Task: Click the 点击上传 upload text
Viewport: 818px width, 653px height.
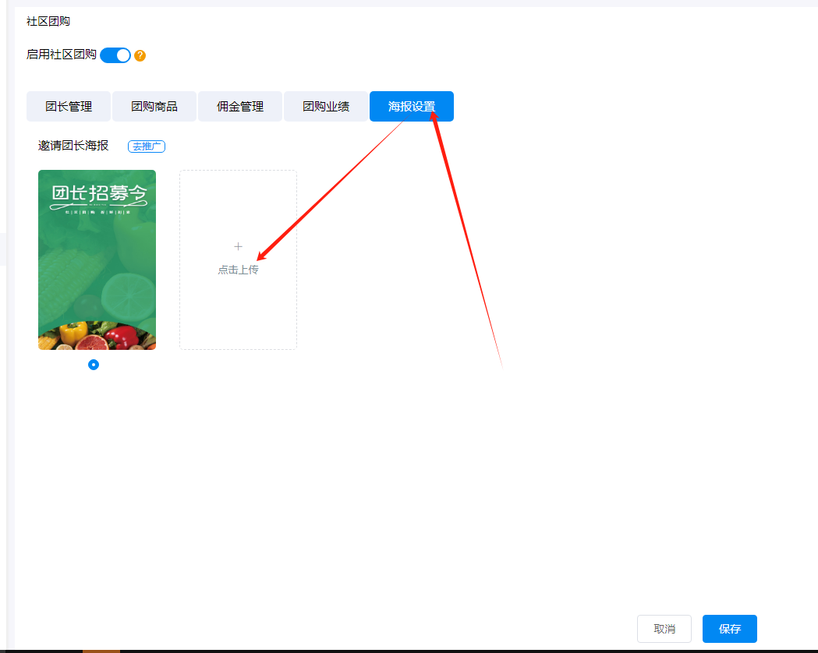Action: point(238,269)
